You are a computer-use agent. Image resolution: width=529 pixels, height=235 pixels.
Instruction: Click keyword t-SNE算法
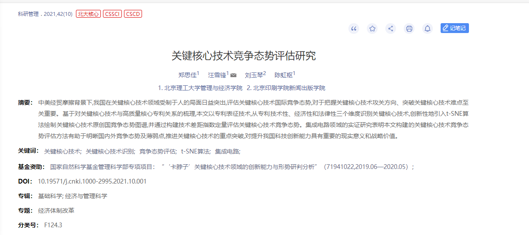195,151
